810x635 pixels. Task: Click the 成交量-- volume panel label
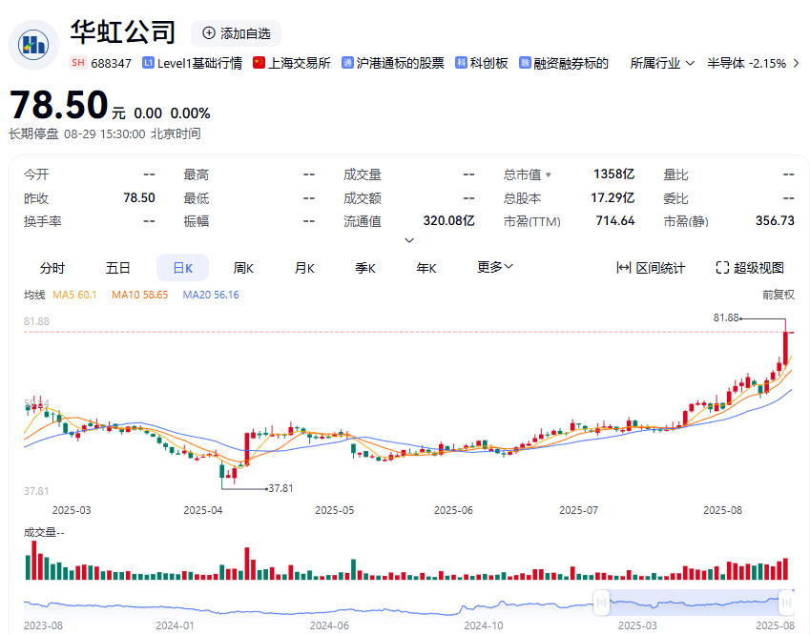click(44, 532)
